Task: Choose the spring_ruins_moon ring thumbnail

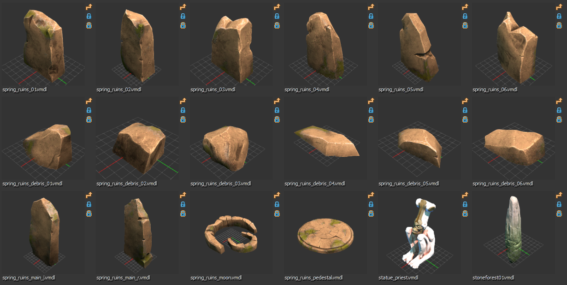Action: click(231, 233)
